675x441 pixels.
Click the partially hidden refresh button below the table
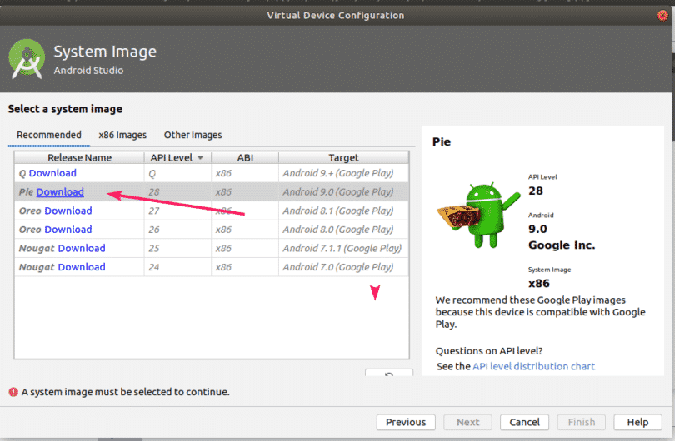388,373
